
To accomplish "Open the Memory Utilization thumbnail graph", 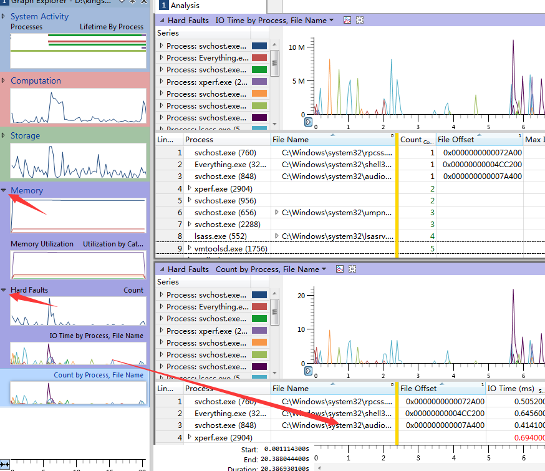I will [x=78, y=265].
